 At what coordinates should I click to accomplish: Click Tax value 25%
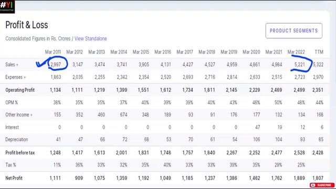[x=301, y=165]
